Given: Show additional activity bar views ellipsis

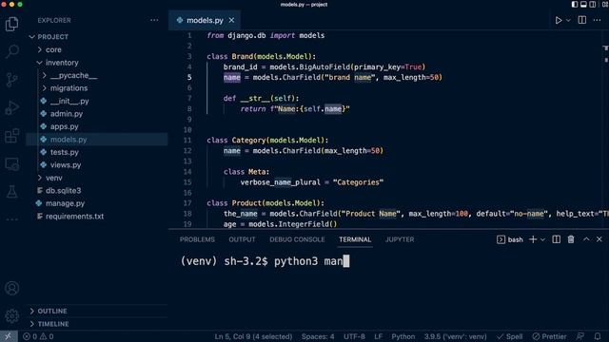Looking at the screenshot, I should pyautogui.click(x=11, y=219).
